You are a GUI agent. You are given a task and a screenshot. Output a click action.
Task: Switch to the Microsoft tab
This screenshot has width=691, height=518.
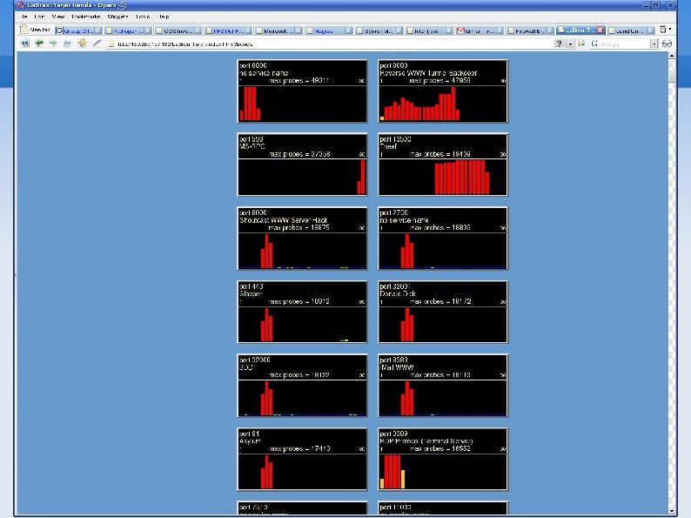pos(278,30)
